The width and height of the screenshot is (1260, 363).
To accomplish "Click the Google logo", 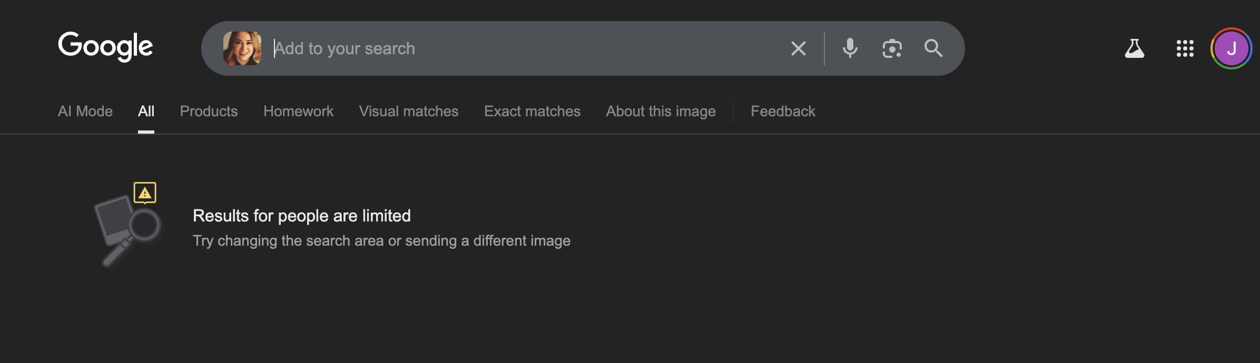I will pyautogui.click(x=105, y=46).
